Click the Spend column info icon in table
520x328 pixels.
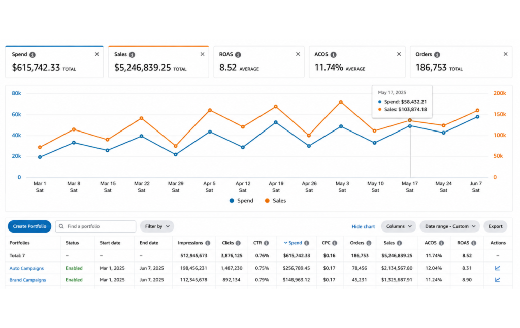click(306, 243)
